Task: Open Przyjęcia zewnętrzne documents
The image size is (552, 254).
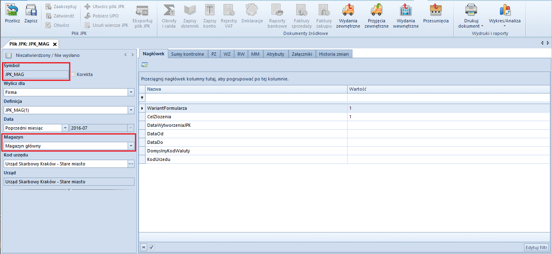Action: click(376, 16)
